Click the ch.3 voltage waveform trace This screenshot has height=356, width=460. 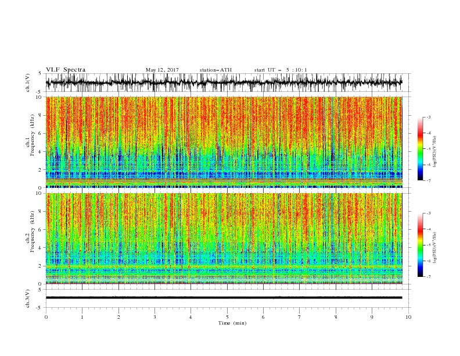click(x=224, y=298)
